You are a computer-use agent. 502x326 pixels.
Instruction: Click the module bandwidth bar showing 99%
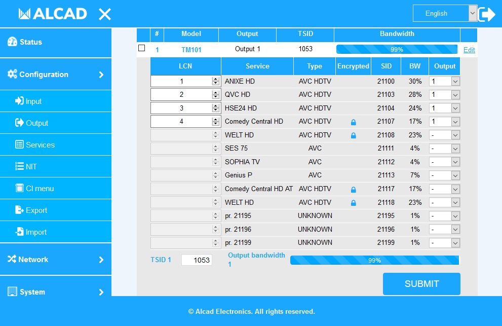pos(397,49)
